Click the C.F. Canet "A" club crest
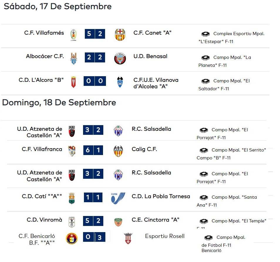 [x=120, y=35]
